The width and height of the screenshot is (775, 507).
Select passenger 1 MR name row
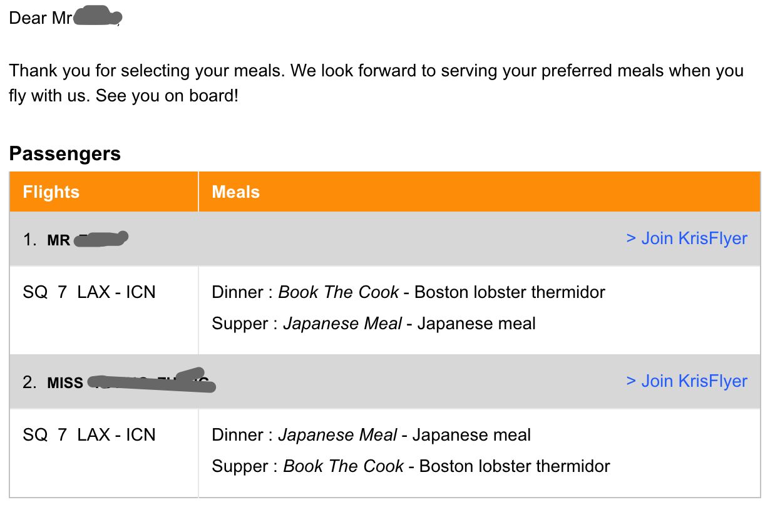[x=385, y=239]
